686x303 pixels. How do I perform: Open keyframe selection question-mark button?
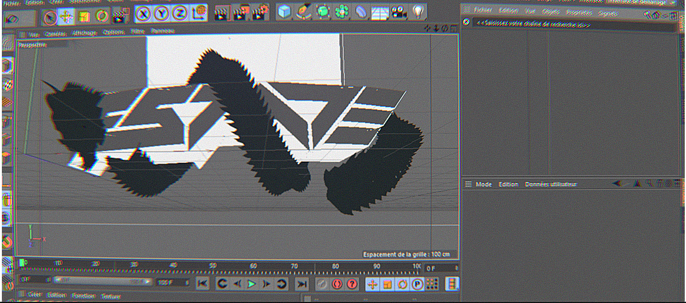tap(352, 284)
